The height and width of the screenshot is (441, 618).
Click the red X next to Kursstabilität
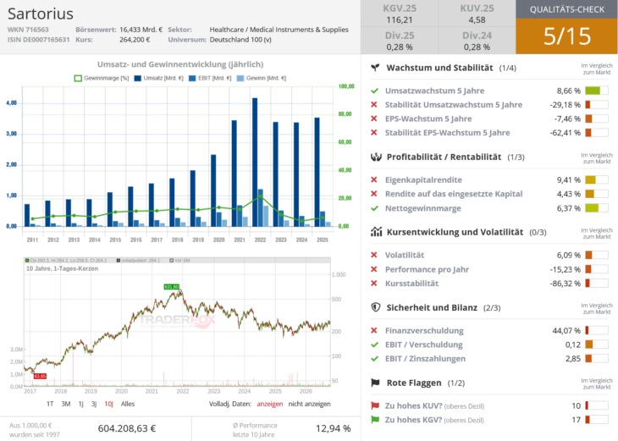click(x=374, y=283)
